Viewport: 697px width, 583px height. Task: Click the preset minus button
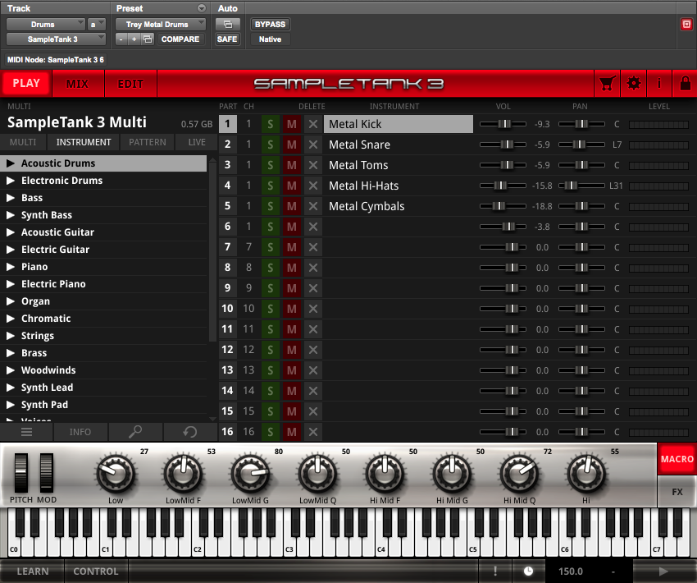pos(121,39)
